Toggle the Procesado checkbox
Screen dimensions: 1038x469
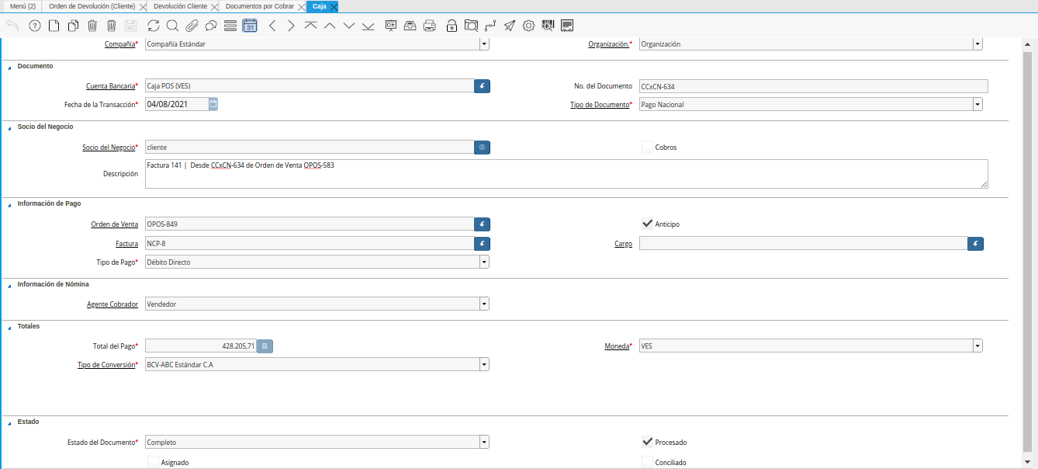point(648,442)
